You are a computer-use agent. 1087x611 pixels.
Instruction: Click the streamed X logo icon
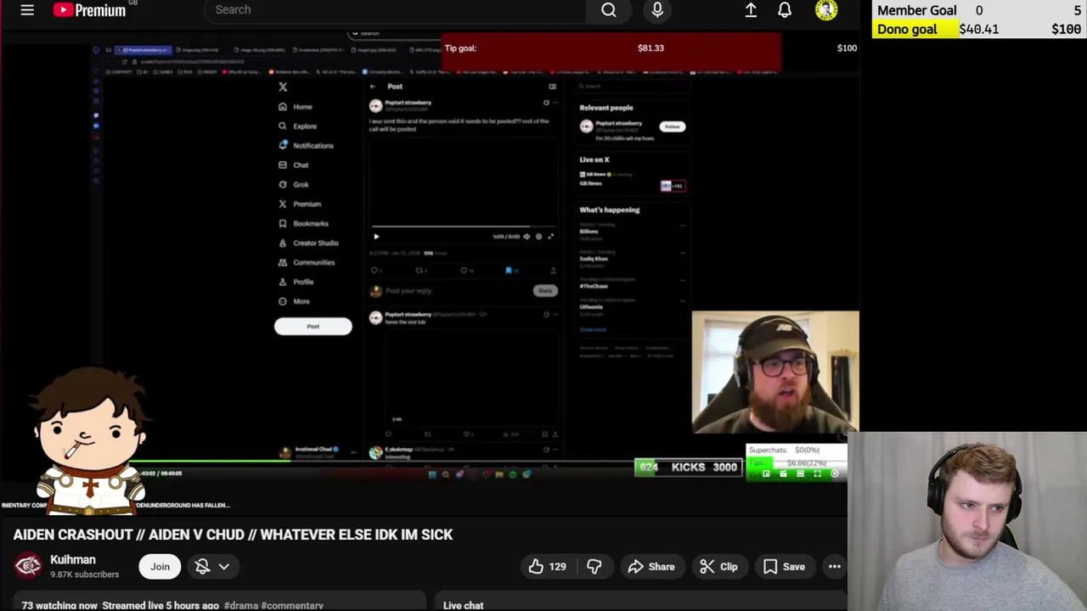(x=283, y=87)
